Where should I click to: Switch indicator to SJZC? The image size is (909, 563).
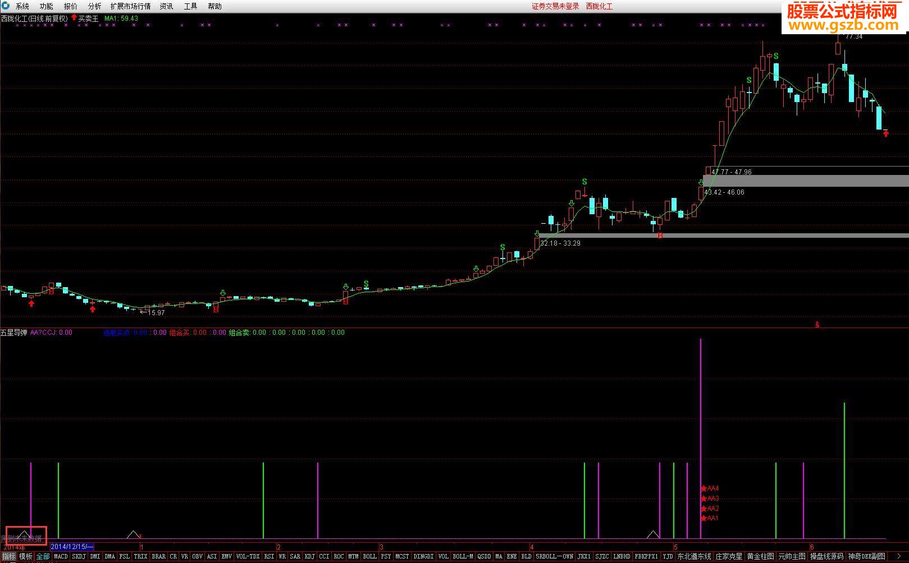[x=602, y=556]
